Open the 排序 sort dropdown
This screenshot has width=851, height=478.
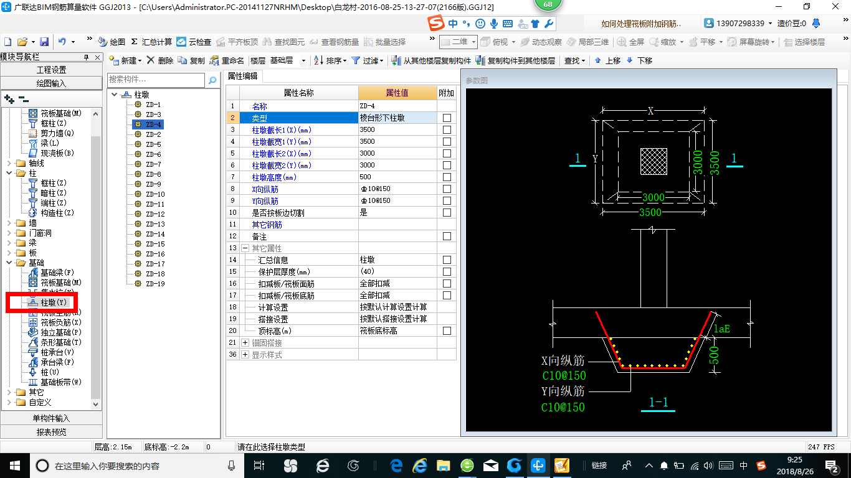click(x=330, y=60)
